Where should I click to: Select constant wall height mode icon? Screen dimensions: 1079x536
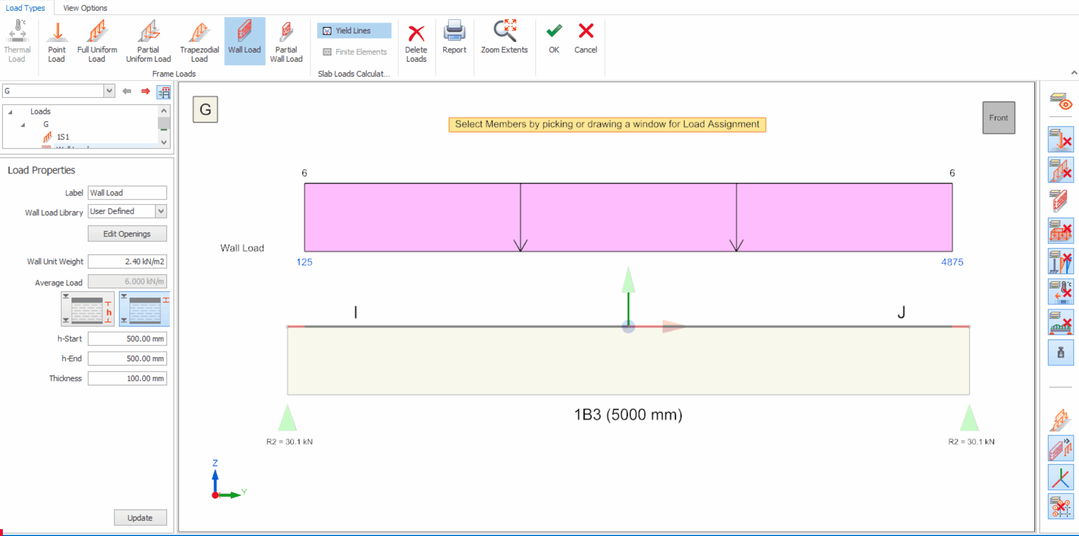(x=144, y=309)
